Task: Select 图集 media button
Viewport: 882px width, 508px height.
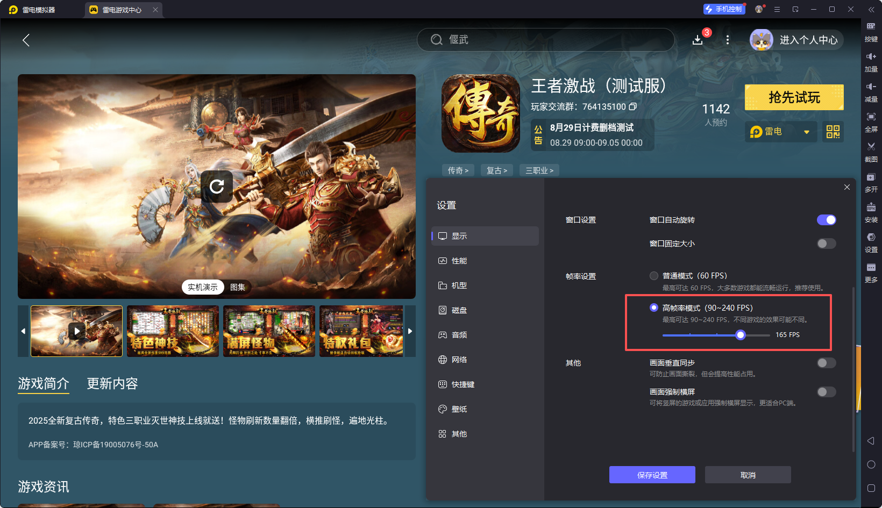Action: coord(238,287)
